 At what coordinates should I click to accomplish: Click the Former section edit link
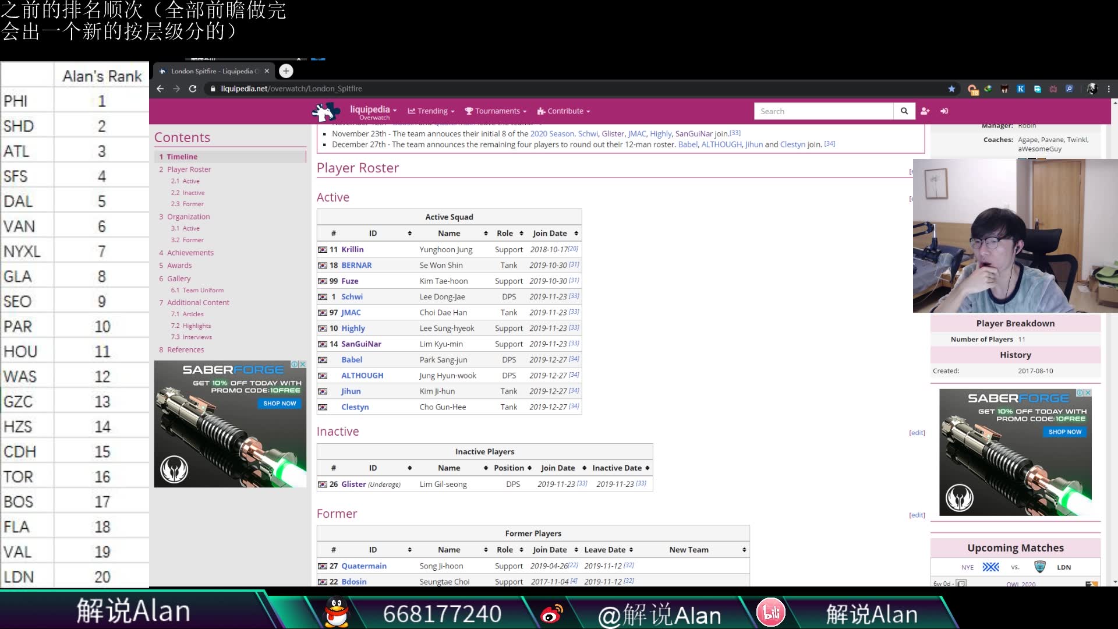(917, 515)
